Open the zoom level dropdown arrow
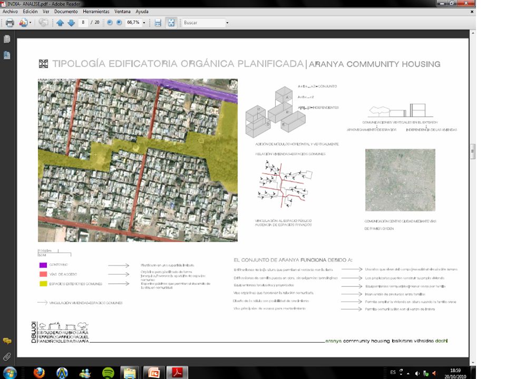 144,23
